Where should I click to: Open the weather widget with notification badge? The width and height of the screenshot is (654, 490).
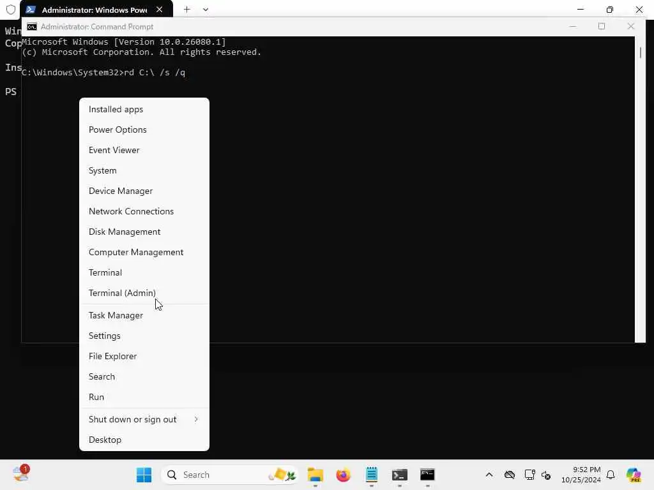21,474
